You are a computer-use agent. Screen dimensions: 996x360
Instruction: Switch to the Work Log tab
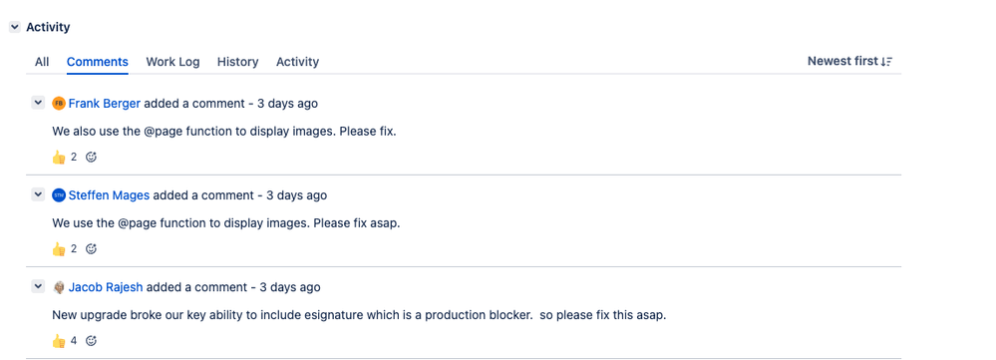[x=172, y=62]
